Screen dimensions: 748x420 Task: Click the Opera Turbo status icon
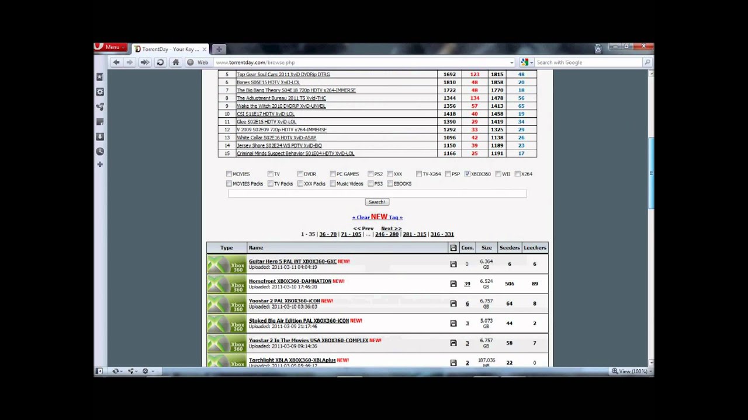point(146,371)
